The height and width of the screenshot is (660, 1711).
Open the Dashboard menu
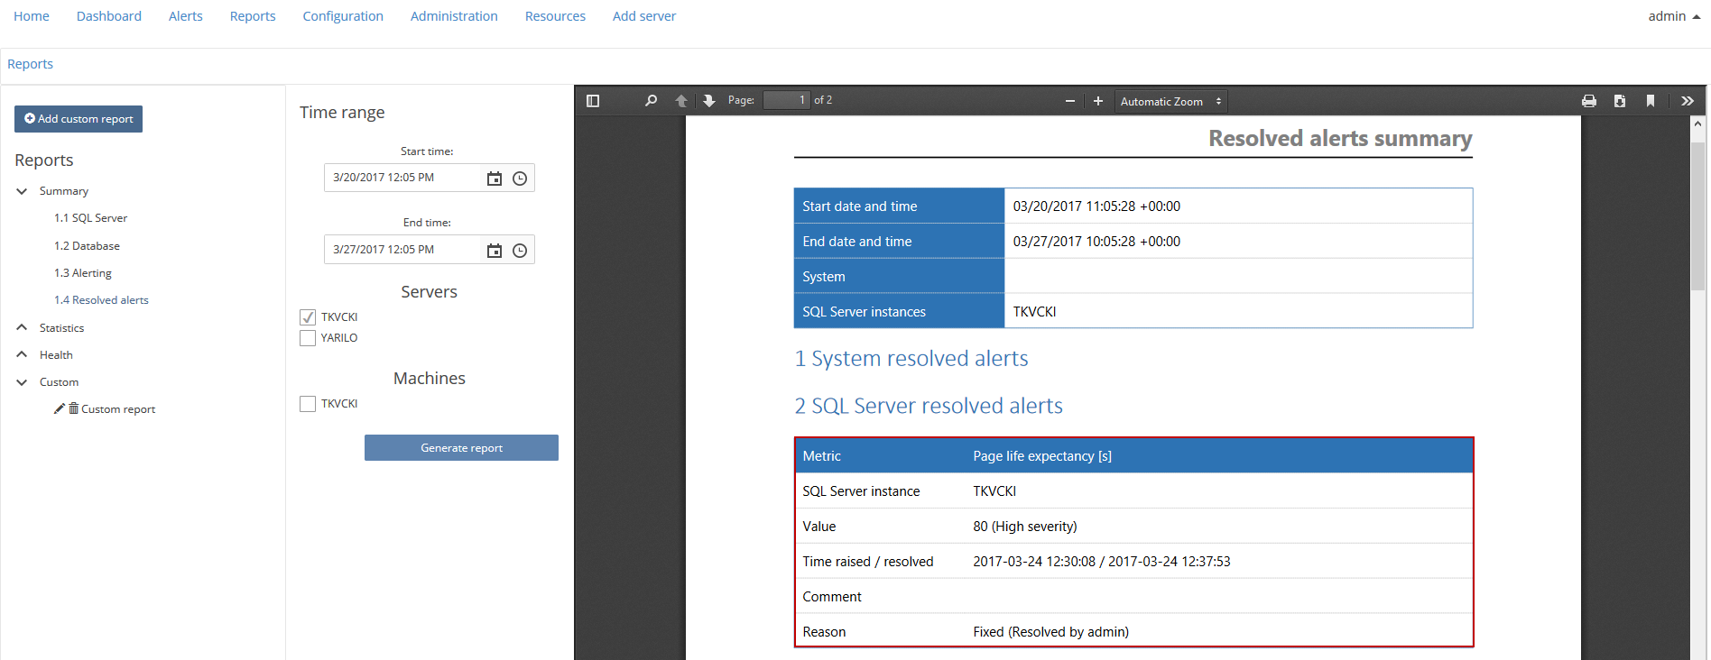pos(109,16)
